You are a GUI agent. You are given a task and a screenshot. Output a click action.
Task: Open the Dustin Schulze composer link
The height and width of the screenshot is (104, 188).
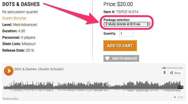tap(14, 18)
